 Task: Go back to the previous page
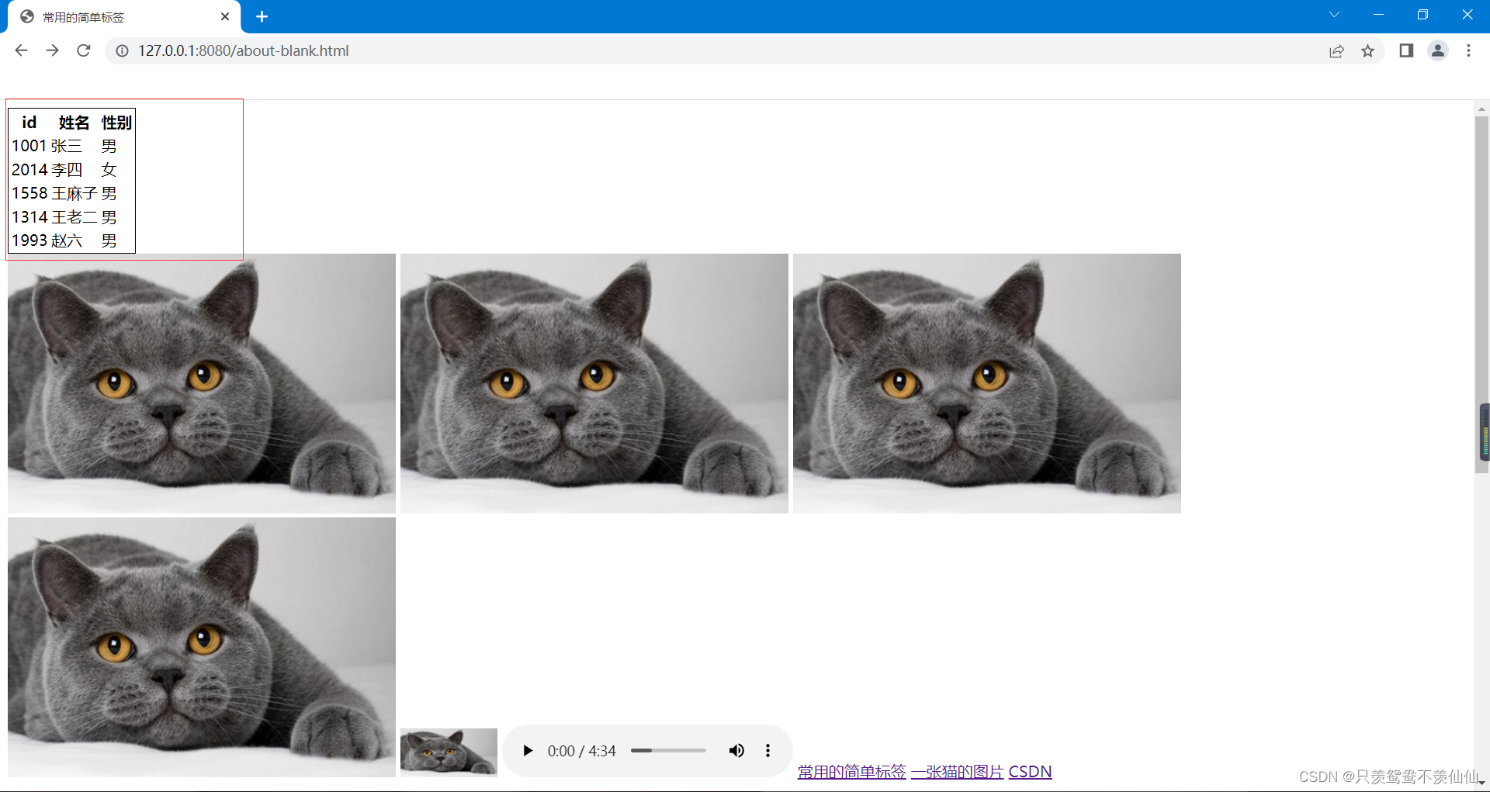click(21, 50)
